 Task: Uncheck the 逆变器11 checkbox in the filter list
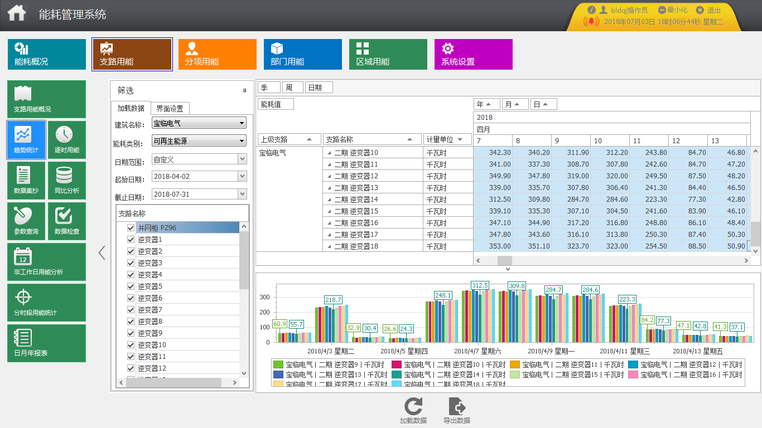pos(131,356)
